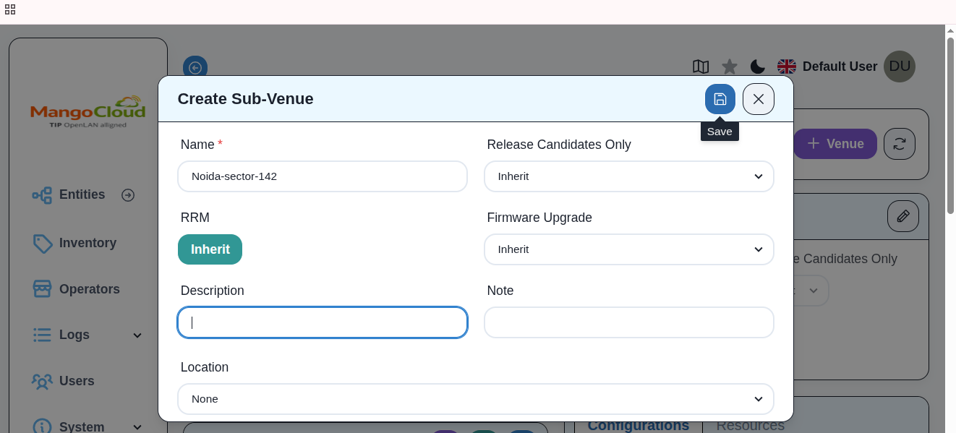The width and height of the screenshot is (956, 433).
Task: Open Inventory from the sidebar
Action: click(88, 243)
